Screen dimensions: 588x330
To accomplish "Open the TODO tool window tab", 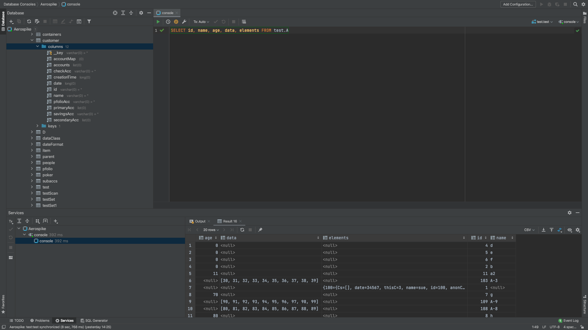I will (x=17, y=321).
